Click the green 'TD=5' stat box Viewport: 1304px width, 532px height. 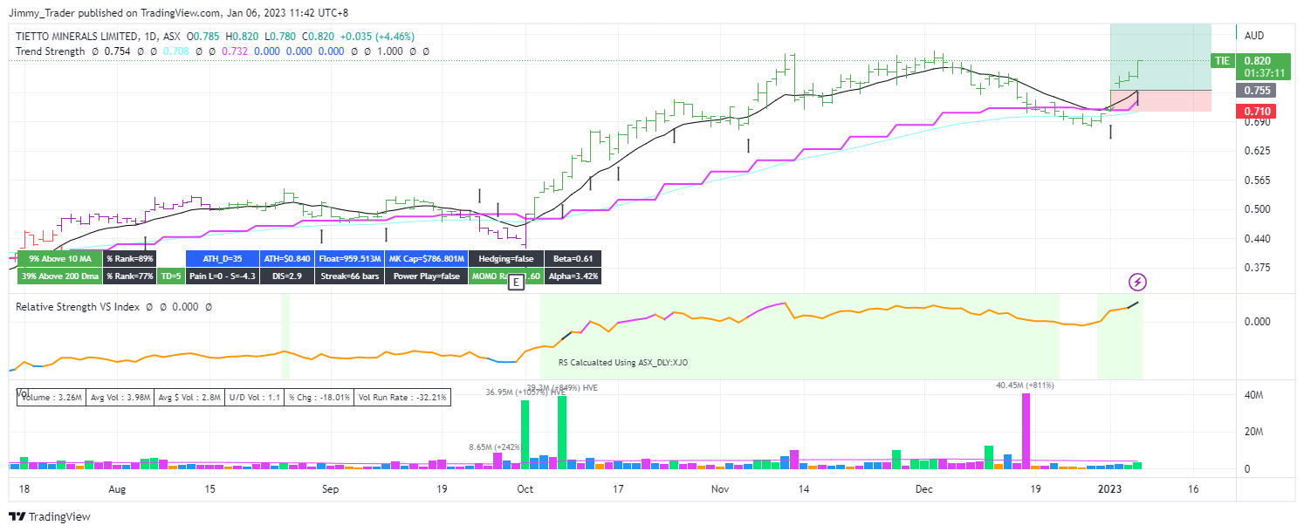pyautogui.click(x=169, y=276)
